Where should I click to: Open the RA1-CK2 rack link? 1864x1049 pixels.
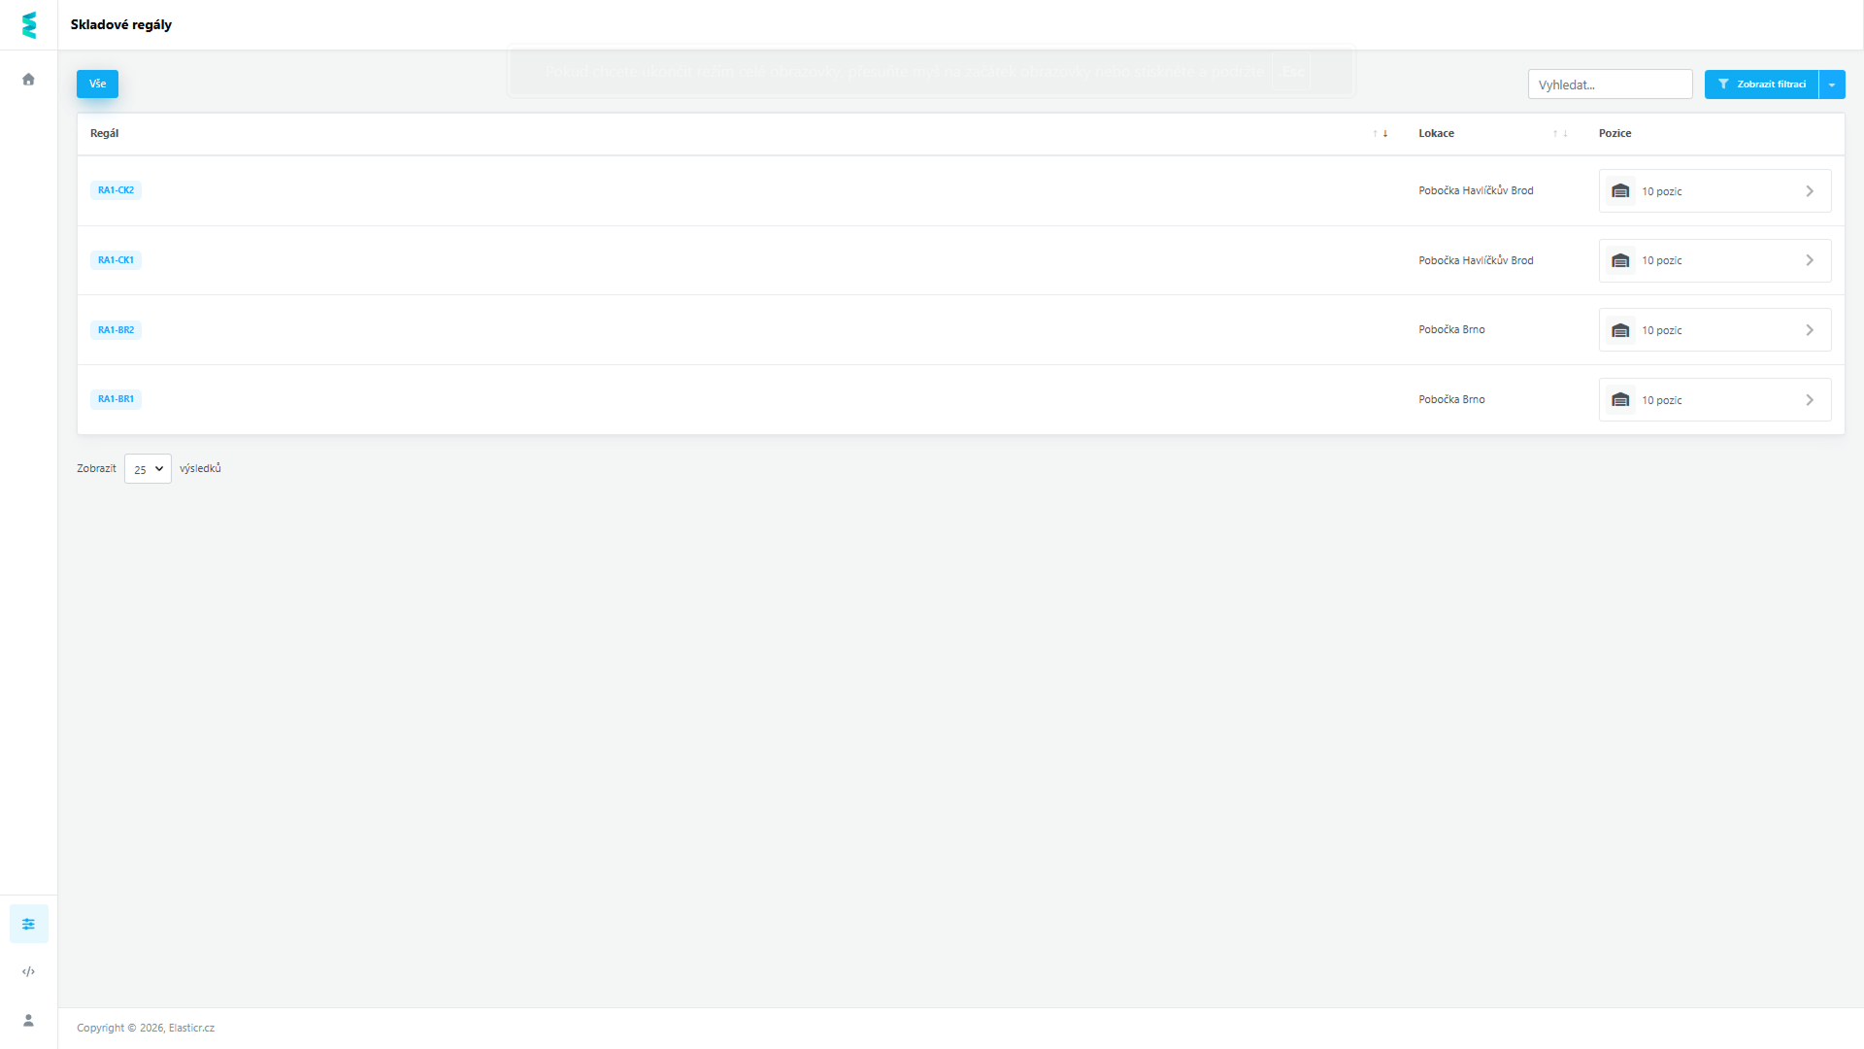pyautogui.click(x=116, y=190)
